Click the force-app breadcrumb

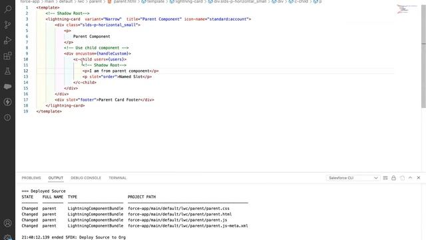(30, 1)
